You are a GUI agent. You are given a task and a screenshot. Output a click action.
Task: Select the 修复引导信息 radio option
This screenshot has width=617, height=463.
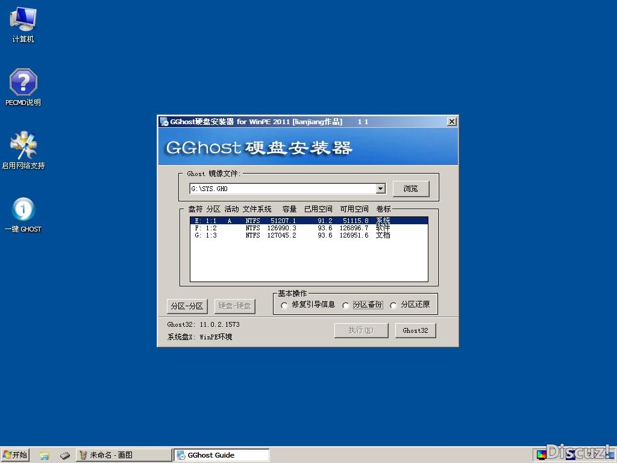[284, 305]
